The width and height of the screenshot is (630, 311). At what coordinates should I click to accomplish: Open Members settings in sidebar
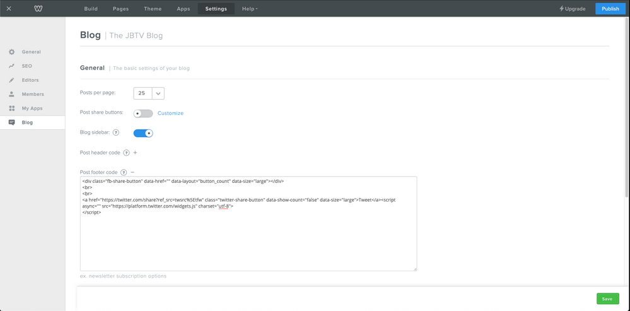[33, 94]
